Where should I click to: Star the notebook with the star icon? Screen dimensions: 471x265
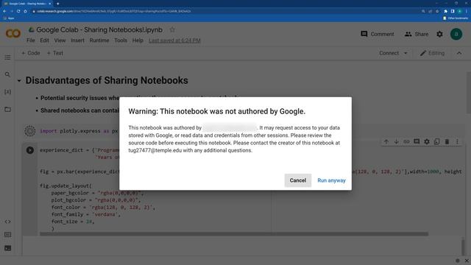[x=172, y=29]
